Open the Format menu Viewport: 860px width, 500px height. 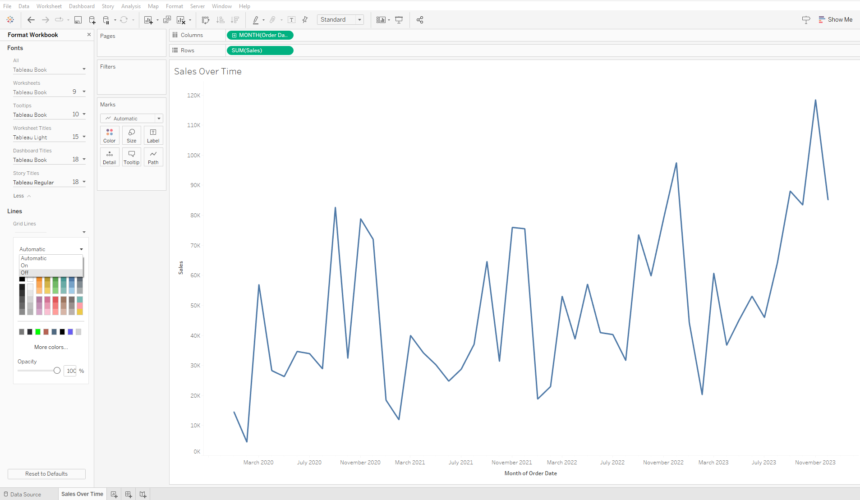coord(175,6)
